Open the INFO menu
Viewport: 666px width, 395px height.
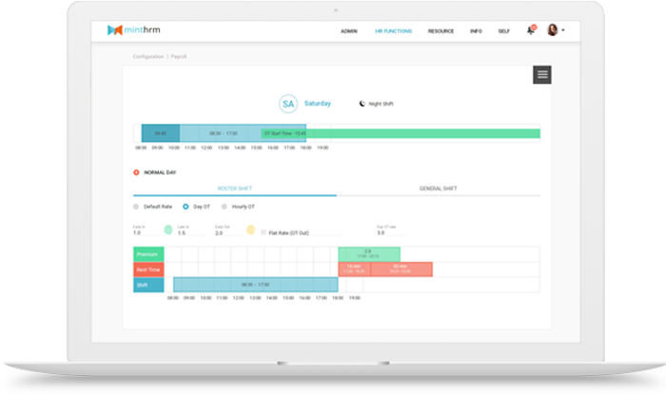coord(476,31)
